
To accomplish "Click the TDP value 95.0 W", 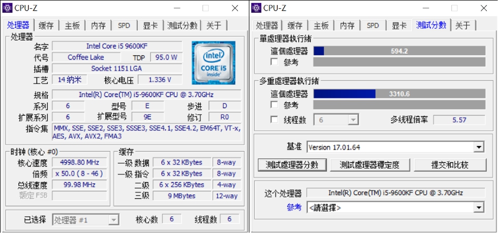I will tap(167, 57).
